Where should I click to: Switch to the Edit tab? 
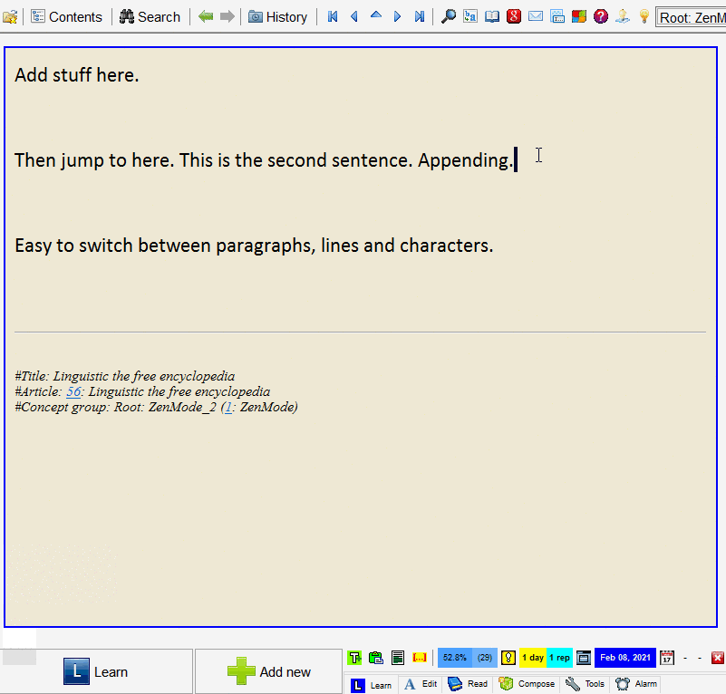pos(421,684)
